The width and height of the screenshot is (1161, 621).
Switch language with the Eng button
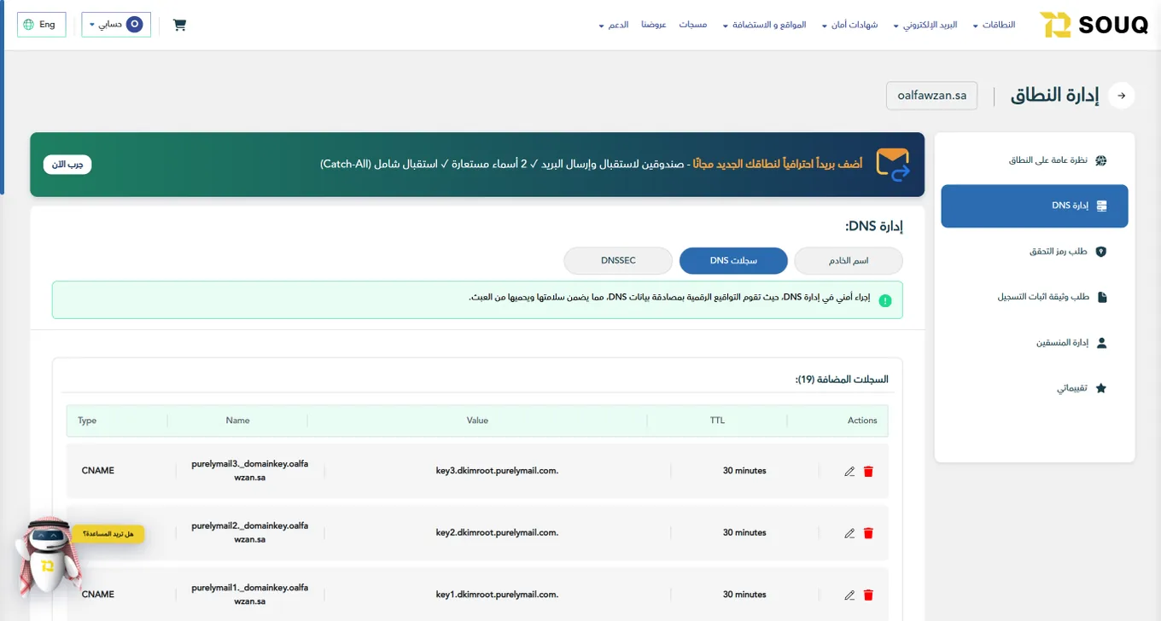pyautogui.click(x=42, y=25)
